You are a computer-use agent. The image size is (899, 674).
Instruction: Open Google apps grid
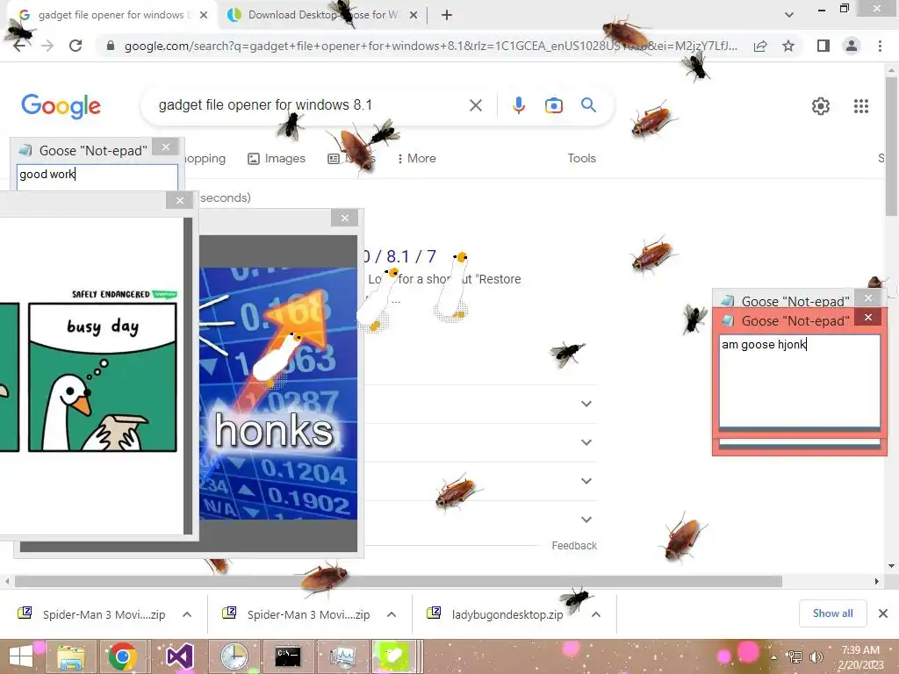pos(860,106)
